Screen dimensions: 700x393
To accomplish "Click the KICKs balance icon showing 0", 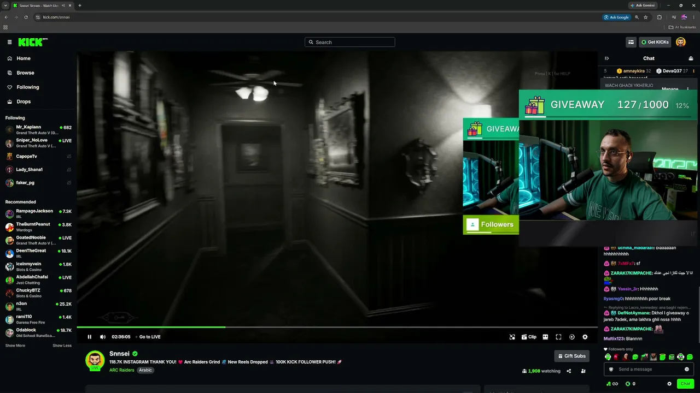I will coord(631,384).
